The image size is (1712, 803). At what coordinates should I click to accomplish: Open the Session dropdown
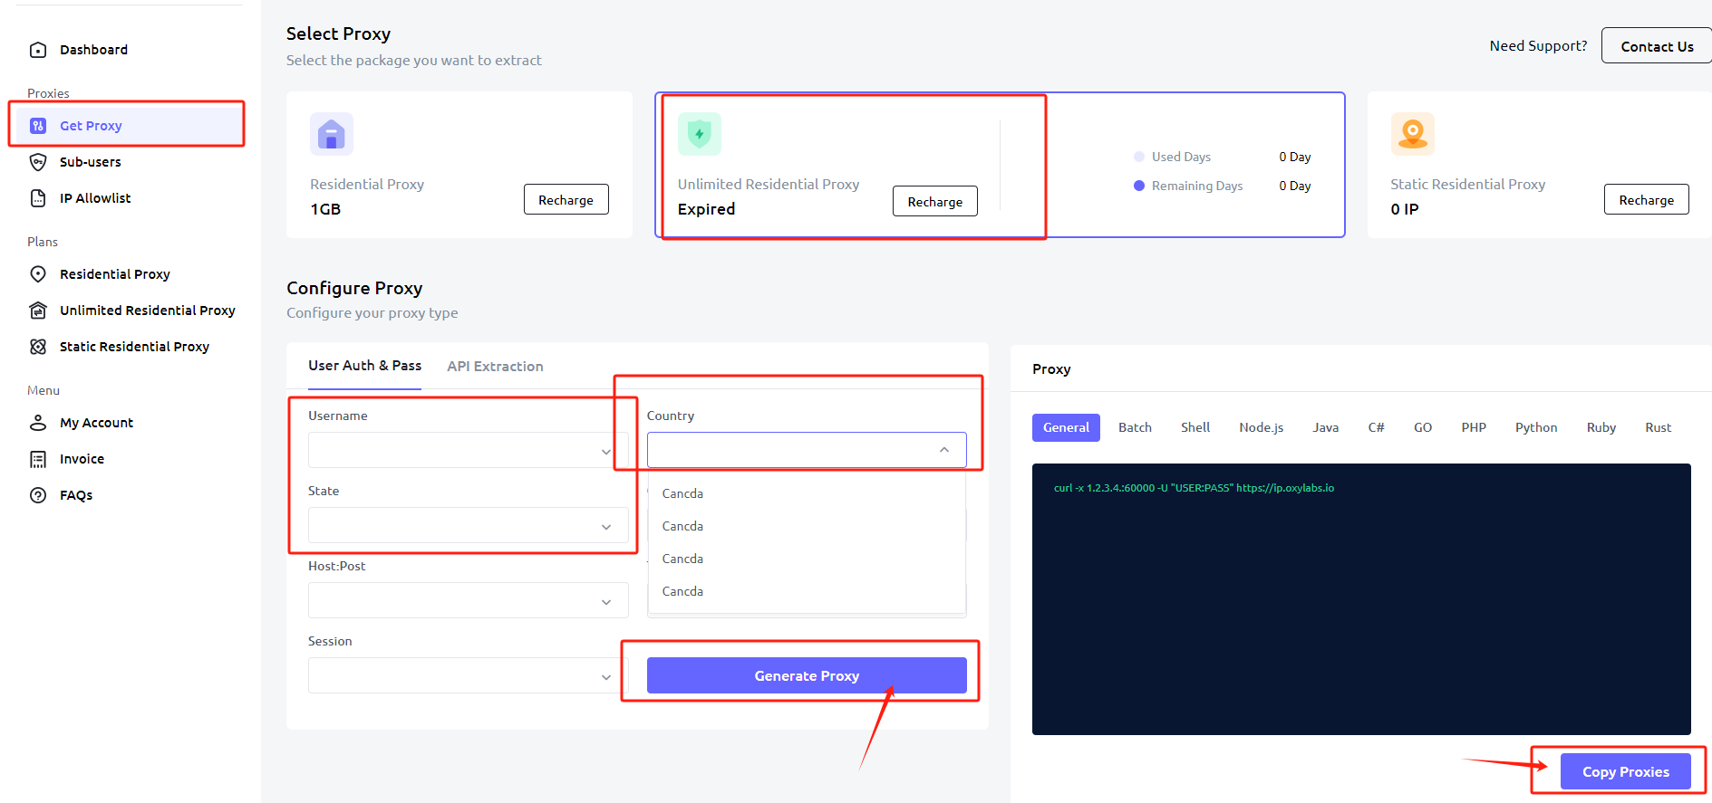605,676
